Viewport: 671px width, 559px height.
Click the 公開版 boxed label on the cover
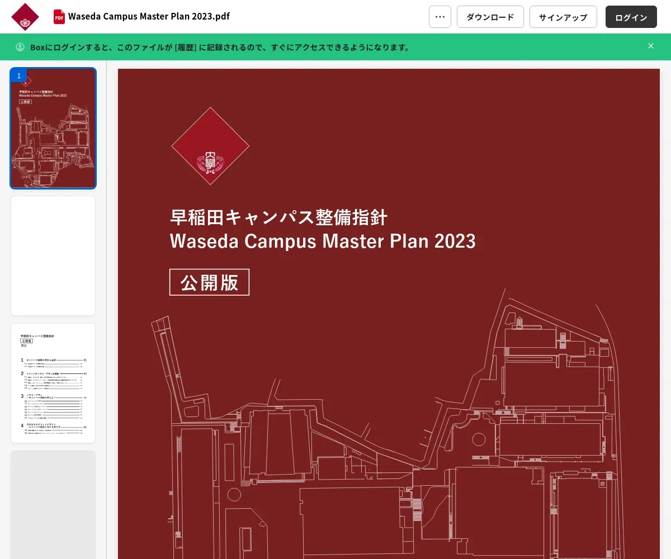coord(209,282)
